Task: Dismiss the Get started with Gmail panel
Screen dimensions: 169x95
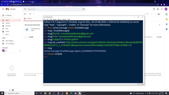Action: point(159,25)
